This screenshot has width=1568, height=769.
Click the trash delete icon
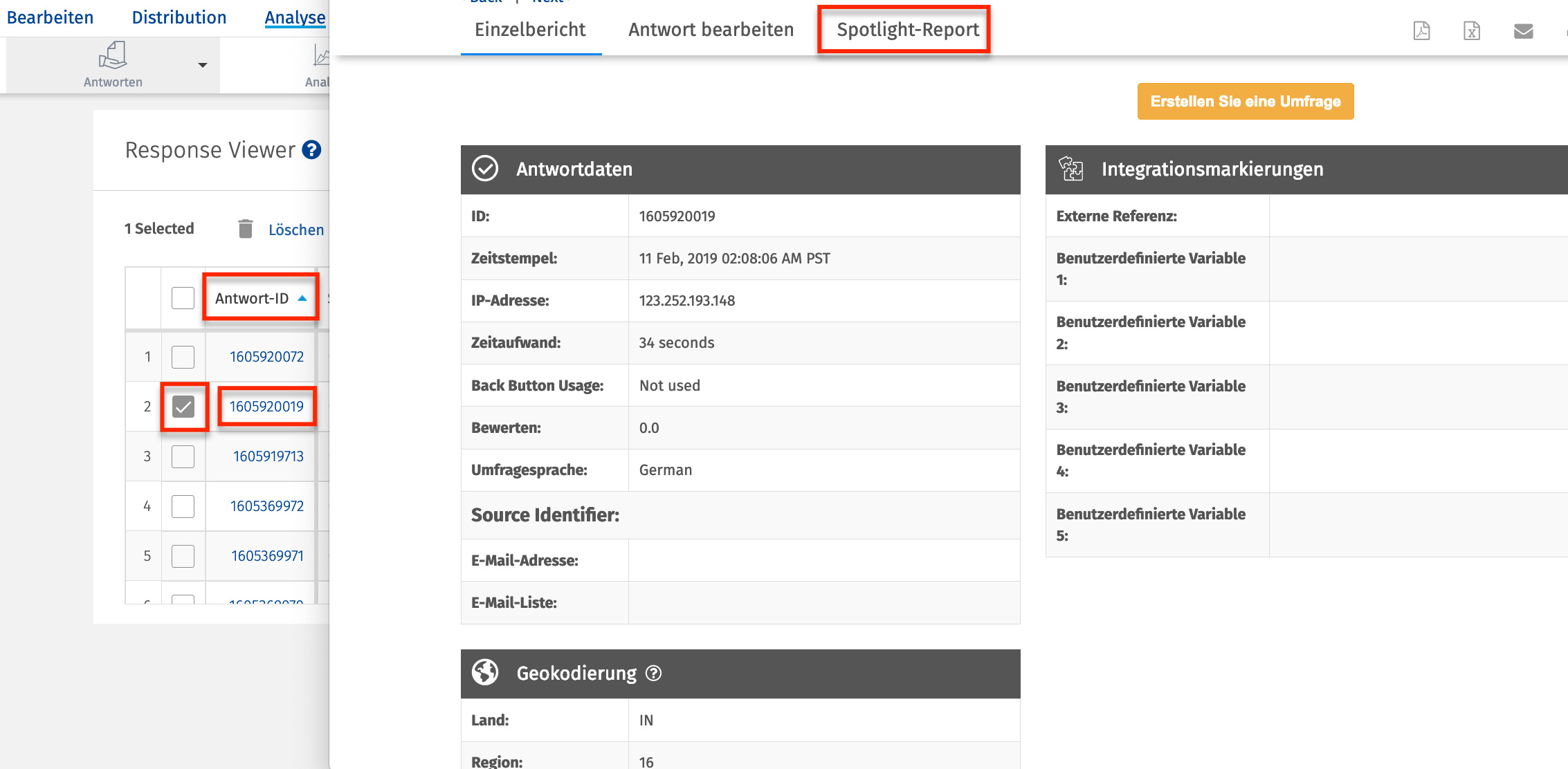tap(245, 229)
